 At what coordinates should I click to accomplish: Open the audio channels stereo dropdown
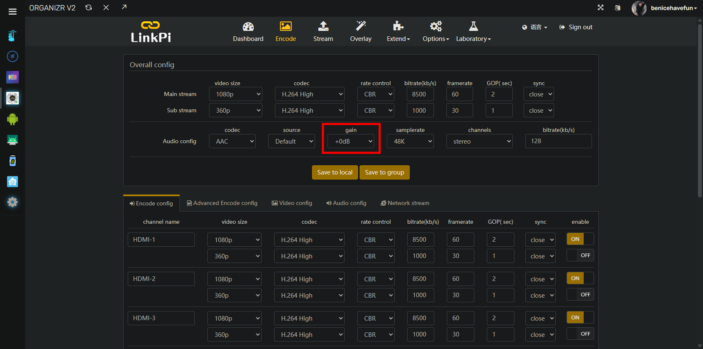479,142
